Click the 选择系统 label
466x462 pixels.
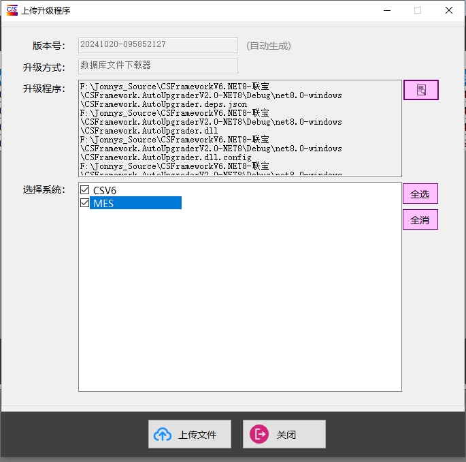pyautogui.click(x=44, y=189)
